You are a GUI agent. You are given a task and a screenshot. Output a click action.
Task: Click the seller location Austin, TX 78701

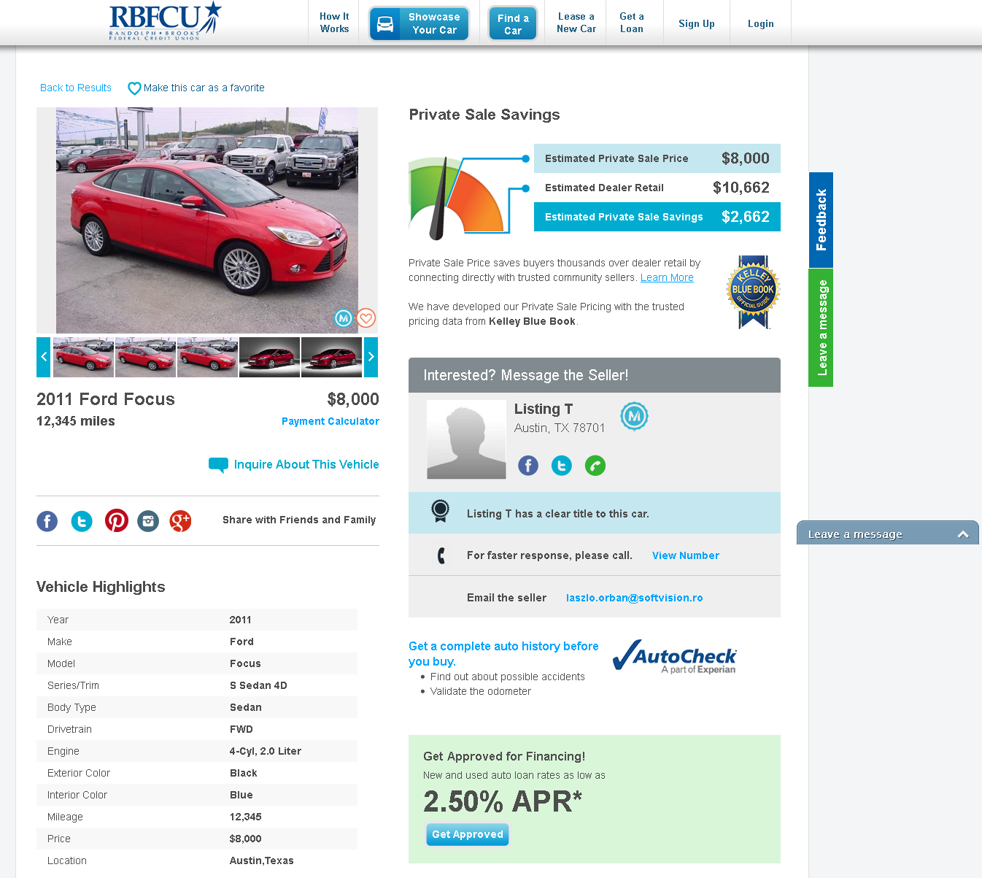pyautogui.click(x=560, y=428)
